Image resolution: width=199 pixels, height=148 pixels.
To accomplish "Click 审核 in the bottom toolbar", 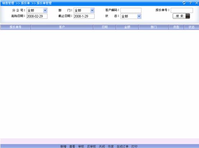I will click(81, 146).
